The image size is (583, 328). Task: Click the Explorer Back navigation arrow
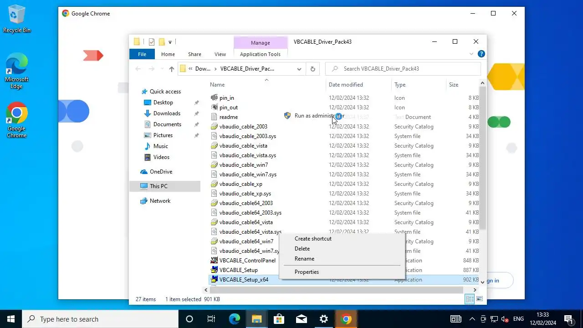click(x=138, y=69)
